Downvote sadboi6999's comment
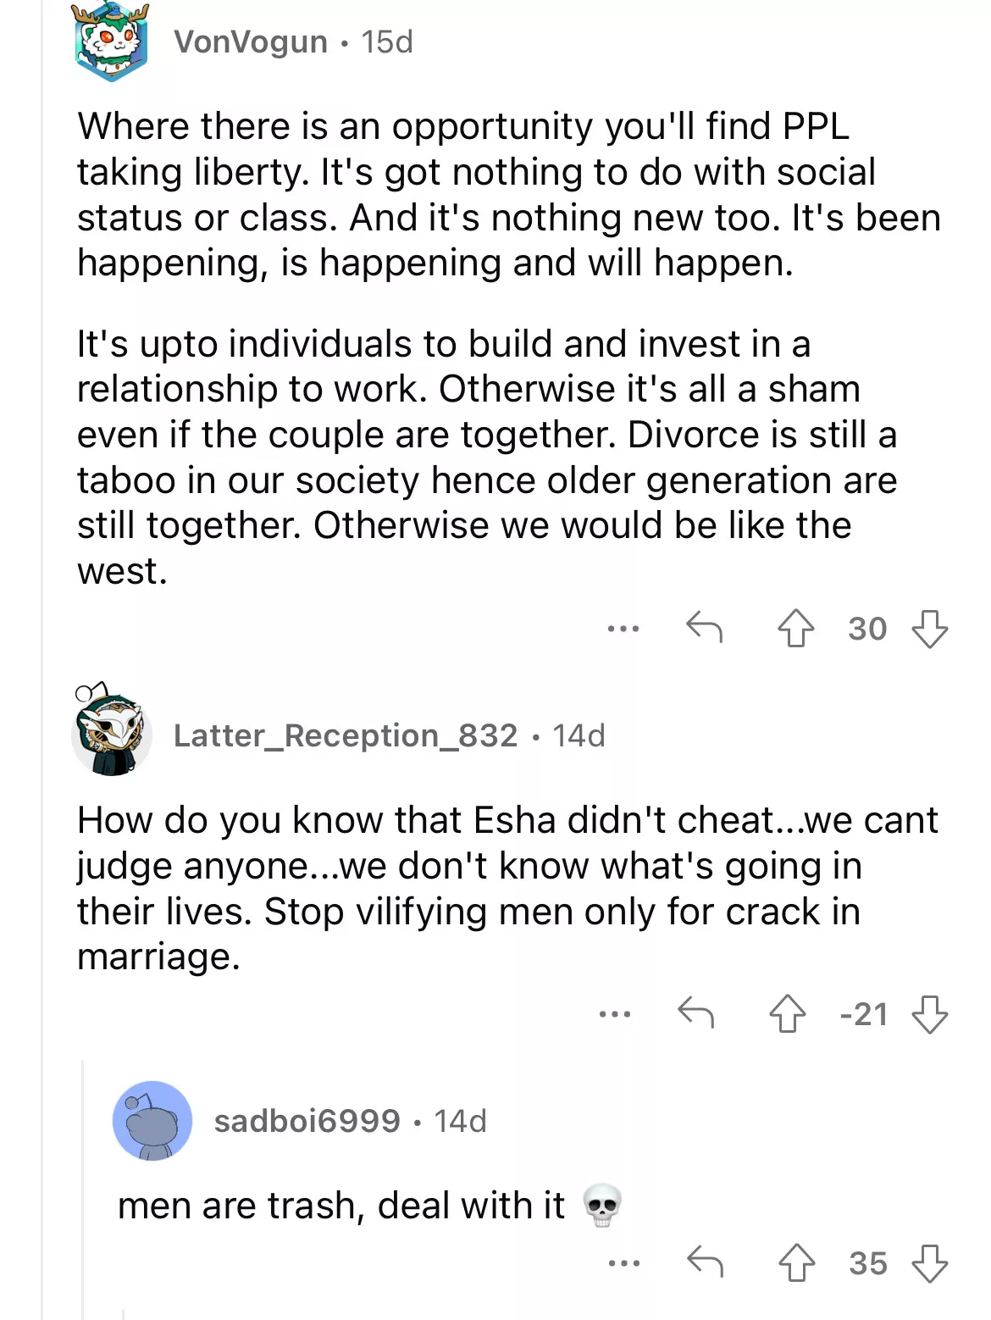Image resolution: width=991 pixels, height=1320 pixels. click(x=929, y=1263)
